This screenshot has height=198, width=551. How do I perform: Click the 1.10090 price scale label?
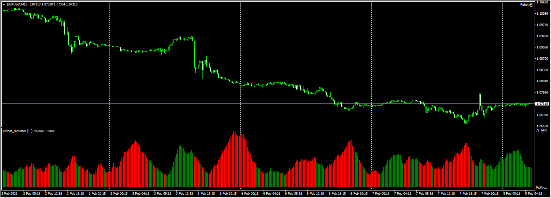click(x=542, y=14)
